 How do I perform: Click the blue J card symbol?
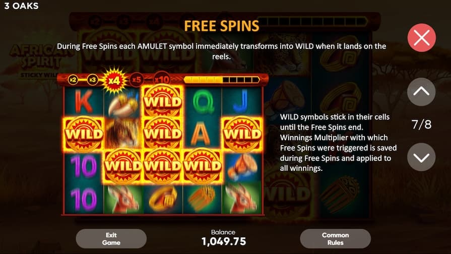pyautogui.click(x=241, y=101)
